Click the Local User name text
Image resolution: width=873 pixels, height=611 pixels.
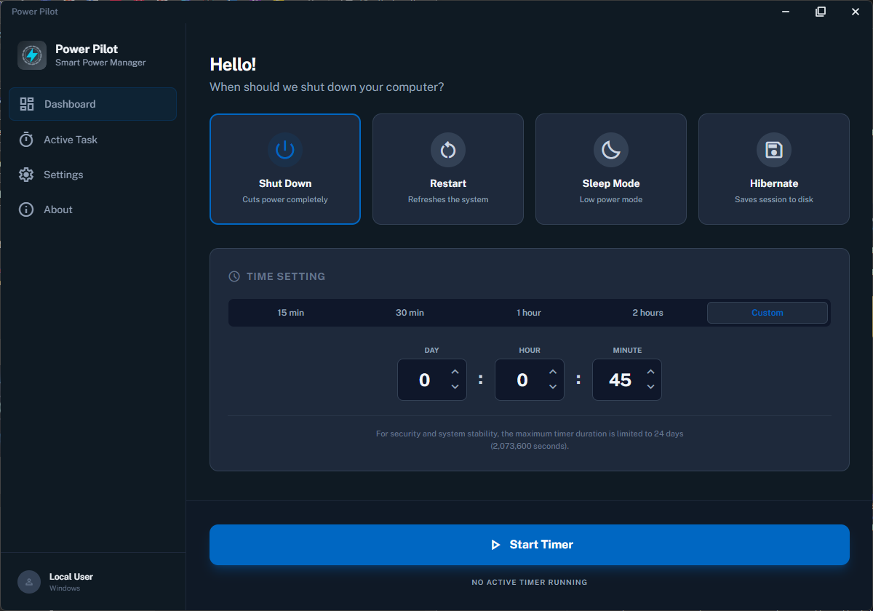point(71,577)
